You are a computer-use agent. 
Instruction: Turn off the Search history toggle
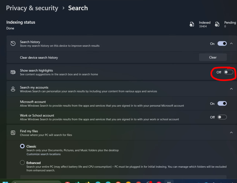(222, 43)
